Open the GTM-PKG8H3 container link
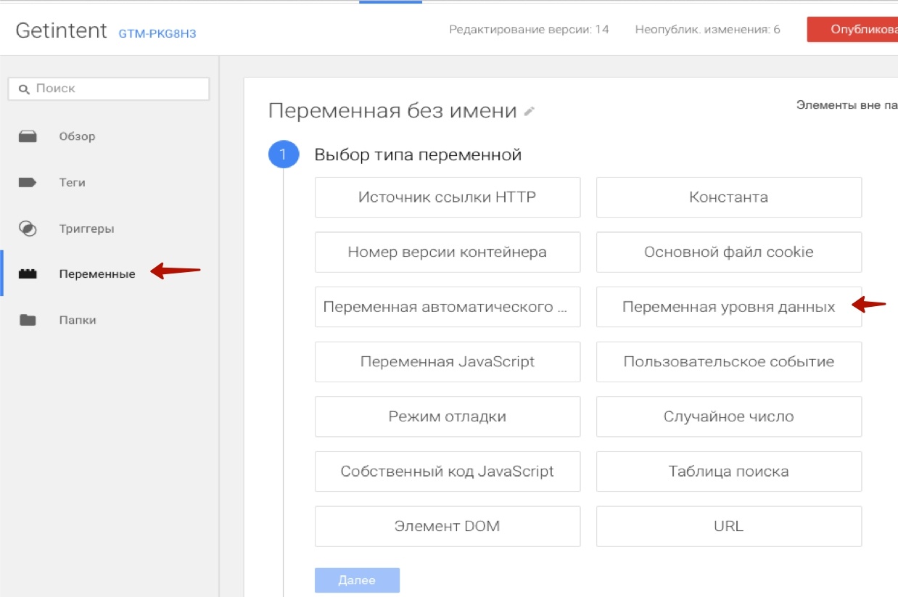898x597 pixels. pyautogui.click(x=157, y=33)
